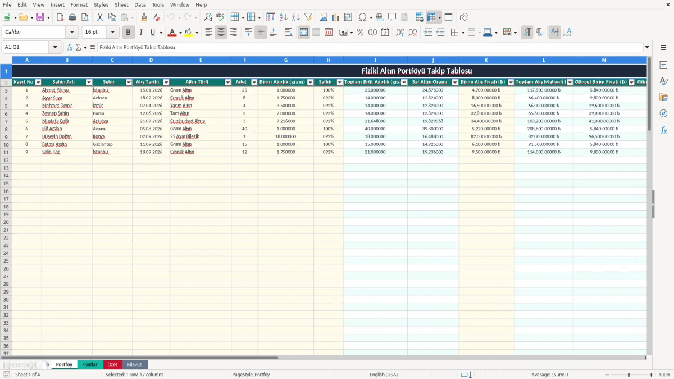Open the Sheet menu
This screenshot has width=674, height=379.
pyautogui.click(x=121, y=4)
